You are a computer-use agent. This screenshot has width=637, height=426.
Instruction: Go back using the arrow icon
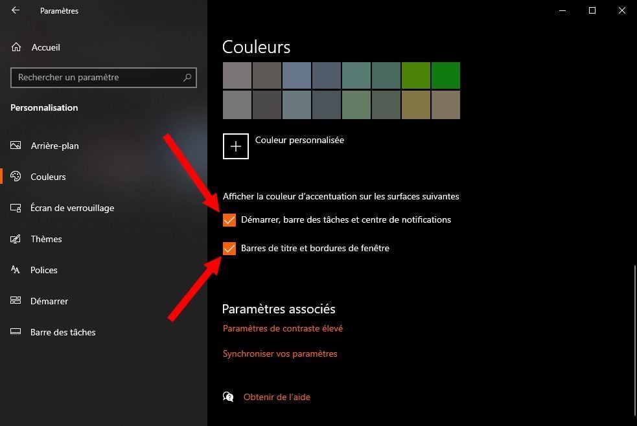tap(16, 10)
